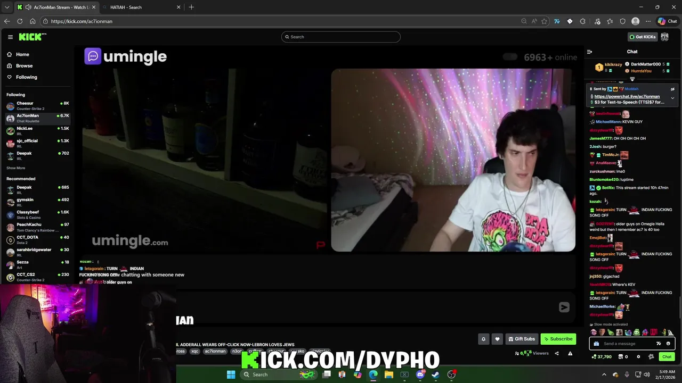
Task: Show hidden system tray icons
Action: click(x=604, y=374)
